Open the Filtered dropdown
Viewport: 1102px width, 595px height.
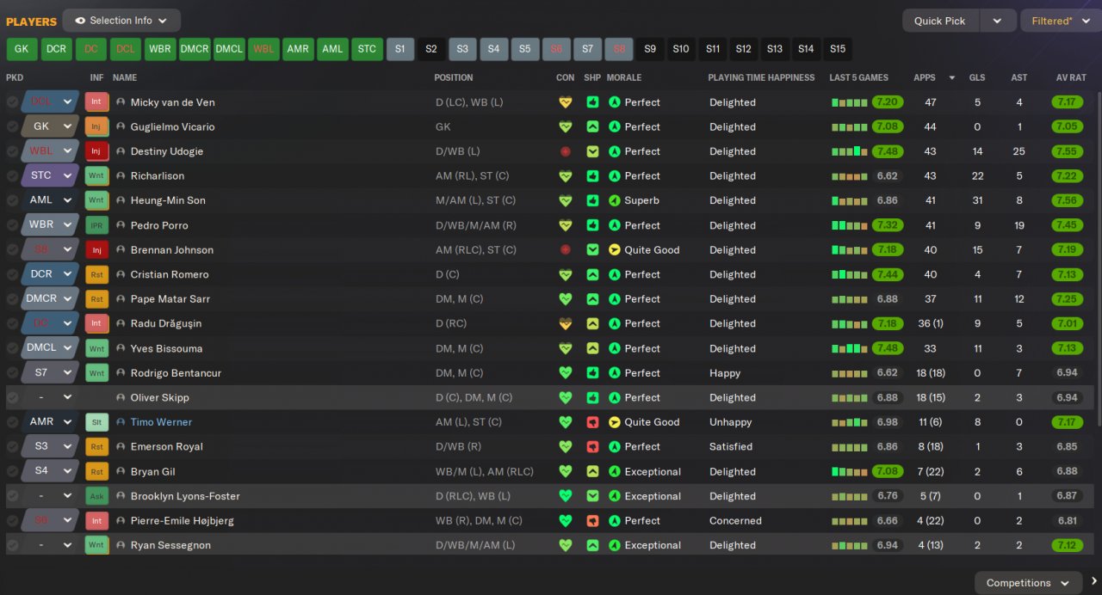tap(1061, 21)
